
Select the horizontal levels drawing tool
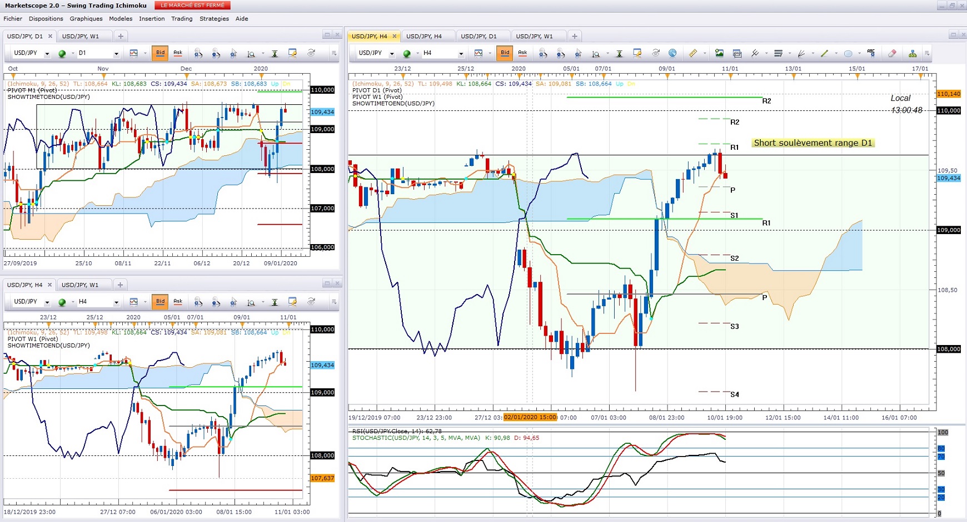pyautogui.click(x=778, y=53)
